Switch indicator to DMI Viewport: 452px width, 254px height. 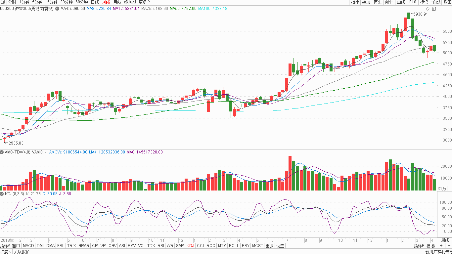40,246
